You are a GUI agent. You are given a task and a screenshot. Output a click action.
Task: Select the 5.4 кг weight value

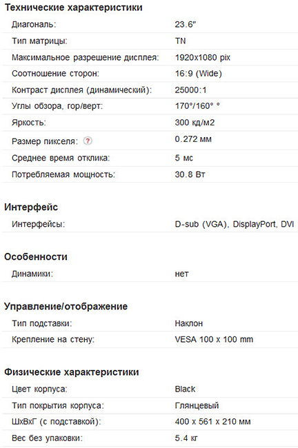point(186,438)
